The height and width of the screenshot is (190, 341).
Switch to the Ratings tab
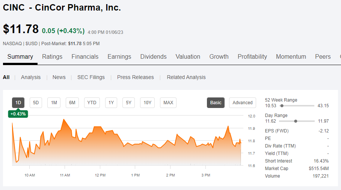click(x=52, y=57)
